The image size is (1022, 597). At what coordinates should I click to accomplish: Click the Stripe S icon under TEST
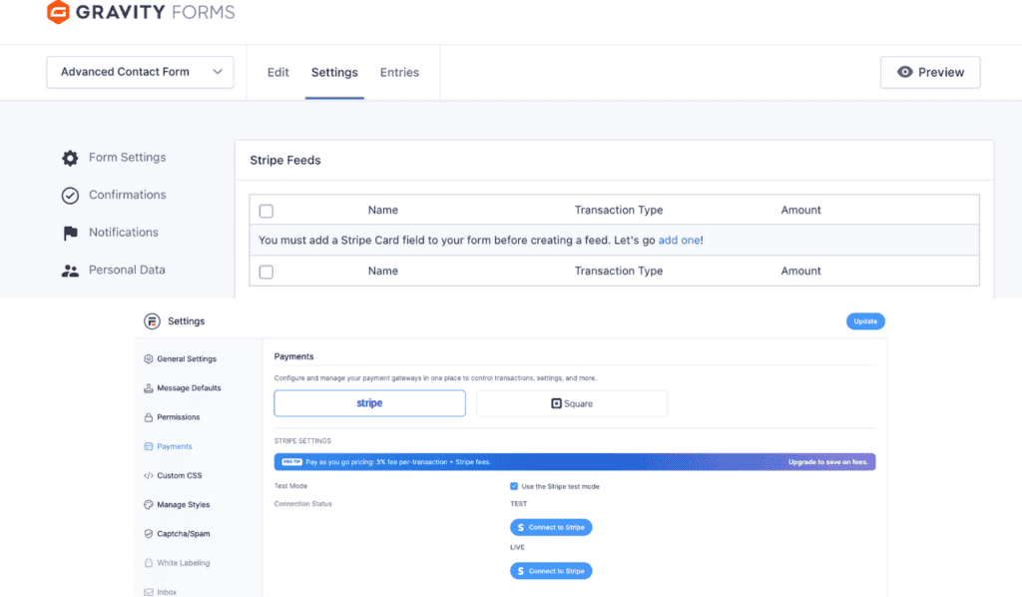click(x=520, y=527)
